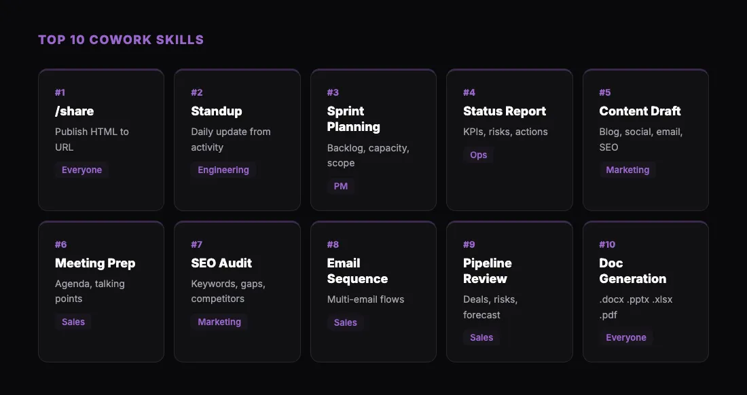Click the '.docx .pptx .xlsx .pdf' description
This screenshot has width=747, height=395.
click(x=636, y=307)
